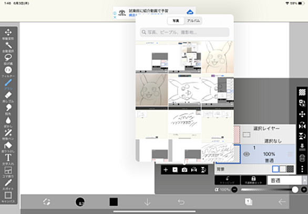Select the Text tool (文字入れ)

(x=8, y=159)
